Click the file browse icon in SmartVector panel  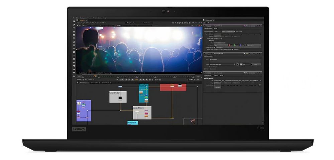click(260, 81)
